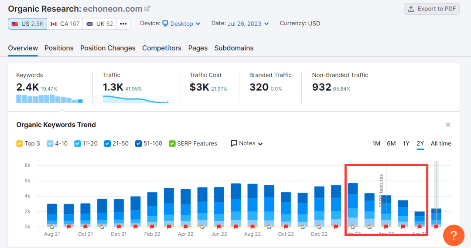Click the Export to PDF button
The image size is (471, 248).
pos(432,9)
